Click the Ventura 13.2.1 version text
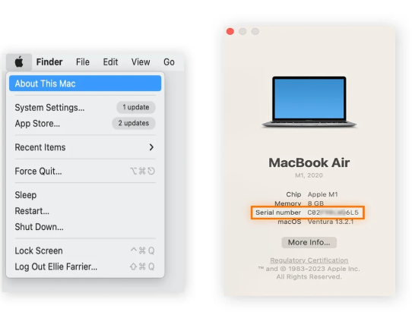 pos(331,222)
